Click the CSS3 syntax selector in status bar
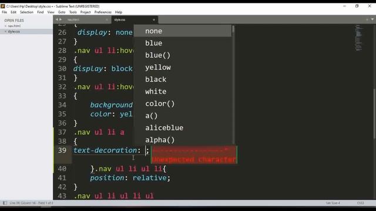This screenshot has height=211, width=376. [x=360, y=203]
